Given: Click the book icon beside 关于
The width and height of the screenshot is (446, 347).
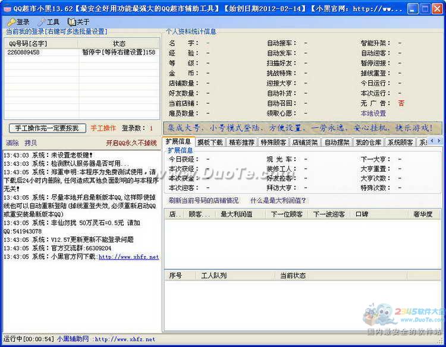Looking at the screenshot, I should [x=72, y=22].
